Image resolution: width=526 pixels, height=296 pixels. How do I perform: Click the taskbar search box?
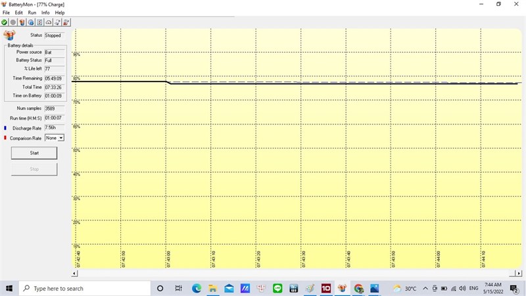click(85, 288)
